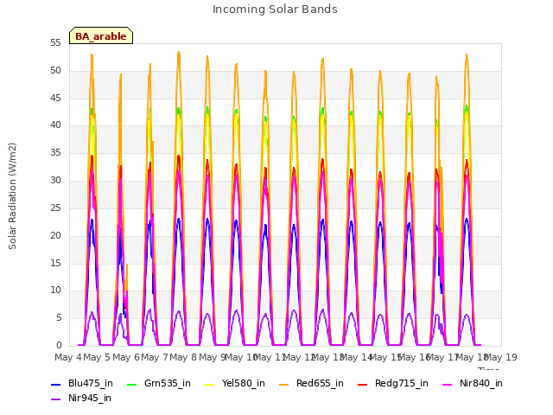Image resolution: width=553 pixels, height=415 pixels.
Task: Click the orange Red655_in color swatch
Action: (284, 384)
